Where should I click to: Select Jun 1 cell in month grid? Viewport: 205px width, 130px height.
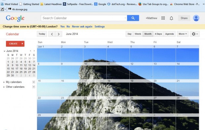pos(49,54)
